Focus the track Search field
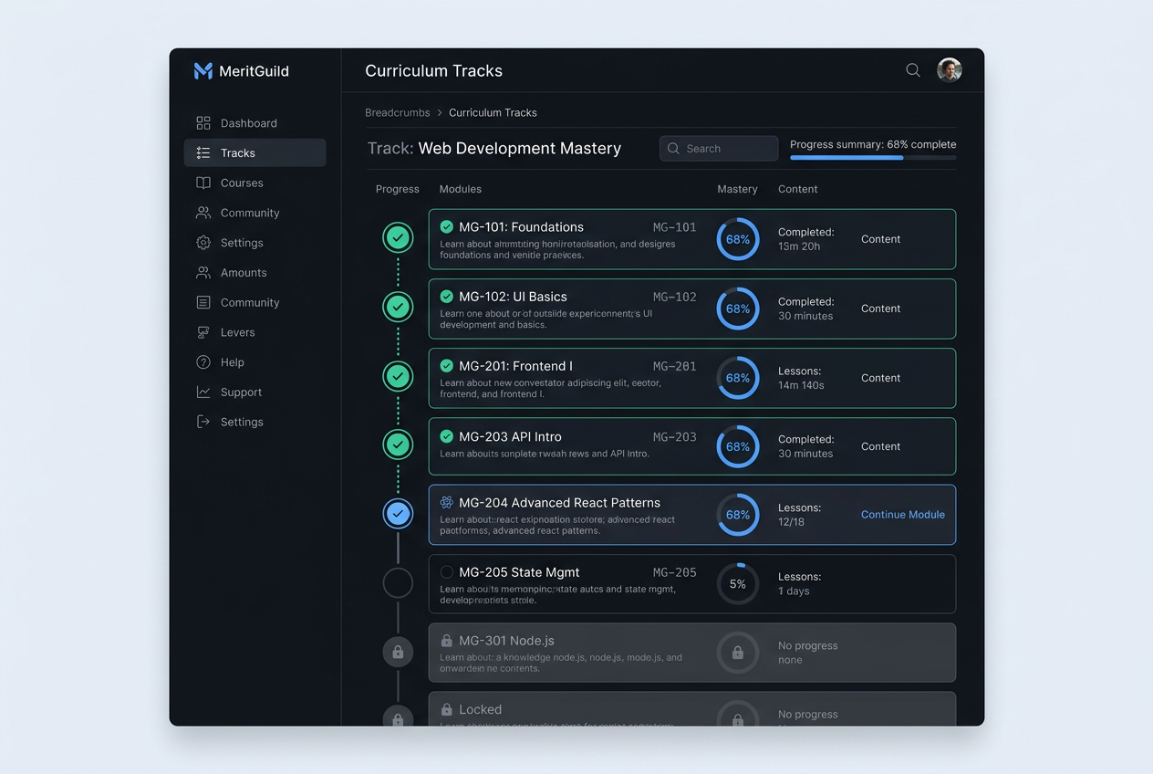Viewport: 1153px width, 774px height. coord(719,148)
